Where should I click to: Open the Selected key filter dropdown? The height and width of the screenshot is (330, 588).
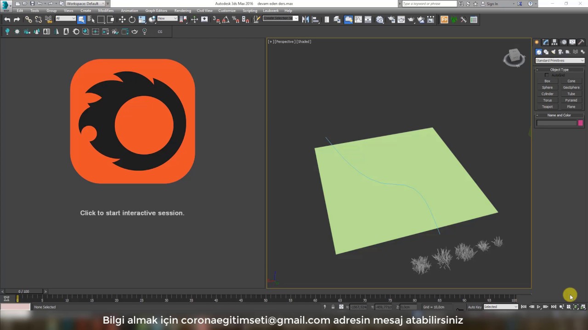pos(501,307)
